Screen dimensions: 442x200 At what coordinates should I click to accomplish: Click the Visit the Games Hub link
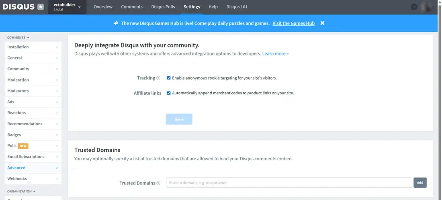293,23
